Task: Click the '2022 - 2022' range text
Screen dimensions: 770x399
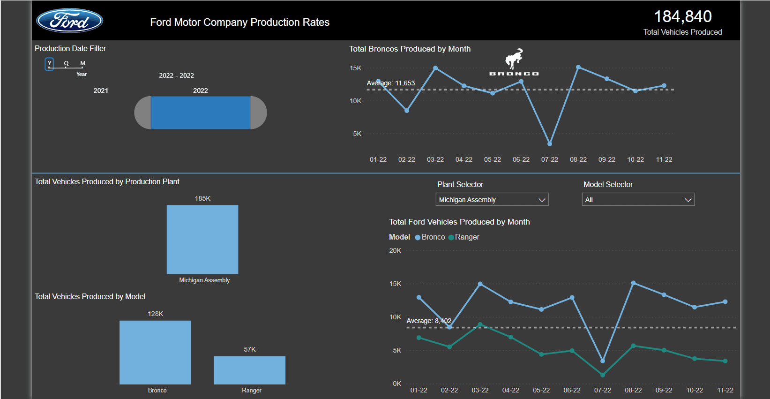Action: [x=176, y=75]
